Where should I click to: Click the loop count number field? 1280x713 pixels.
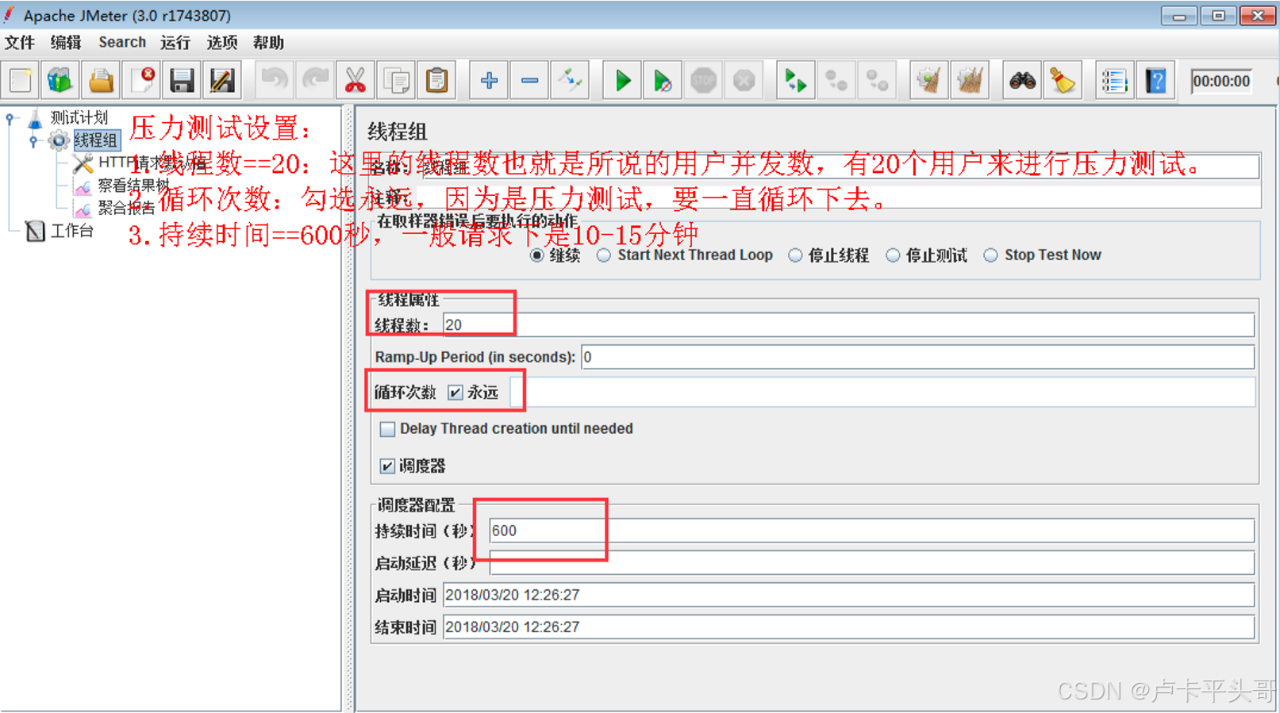click(x=882, y=393)
